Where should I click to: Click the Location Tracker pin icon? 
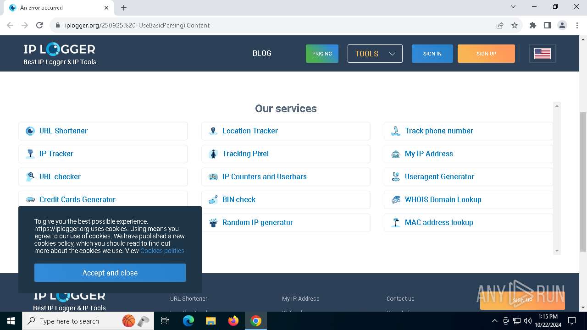[x=213, y=131]
